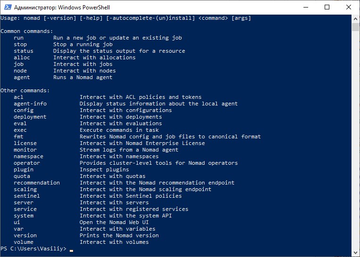Screen dimensions: 360x257
Task: Click the "license" command name
Action: coord(25,143)
